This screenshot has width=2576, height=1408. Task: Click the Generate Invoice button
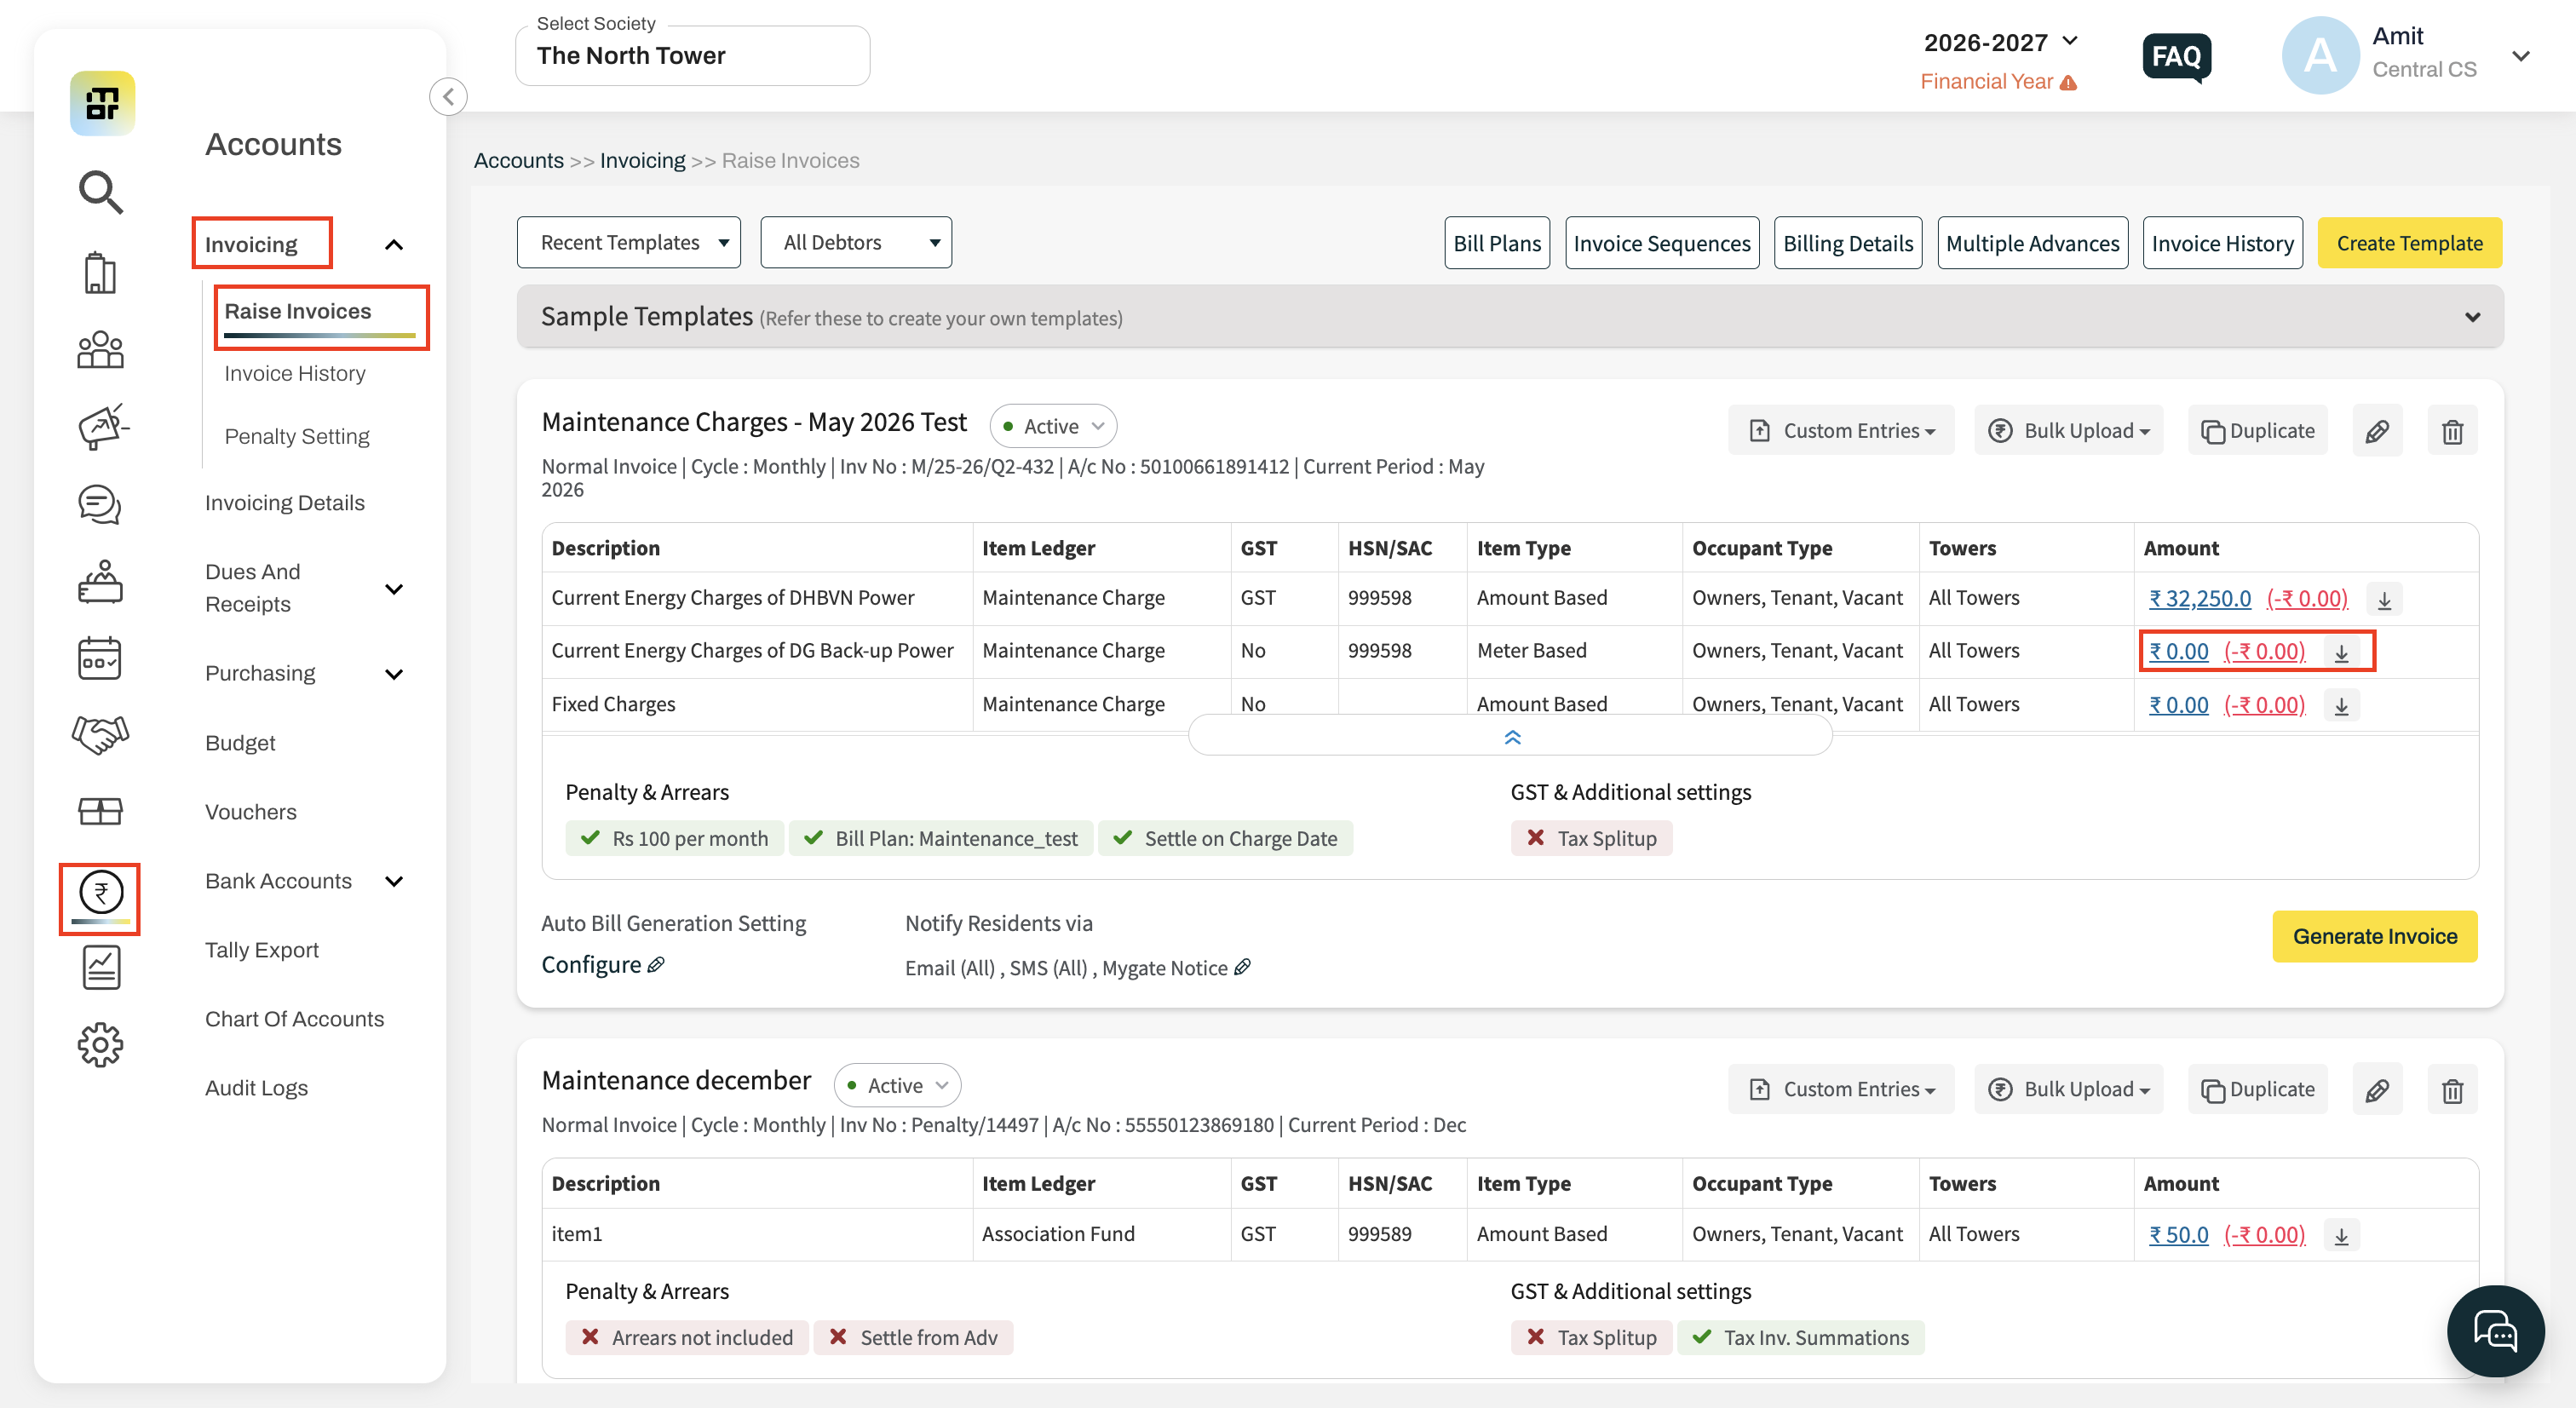point(2374,936)
